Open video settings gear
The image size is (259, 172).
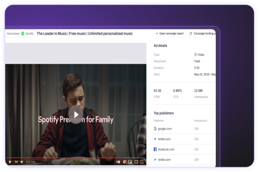click(x=125, y=162)
